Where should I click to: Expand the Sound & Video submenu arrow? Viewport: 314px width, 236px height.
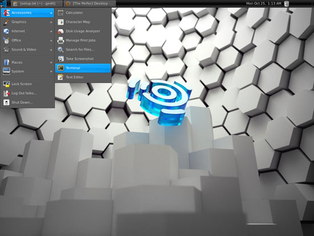pos(51,50)
